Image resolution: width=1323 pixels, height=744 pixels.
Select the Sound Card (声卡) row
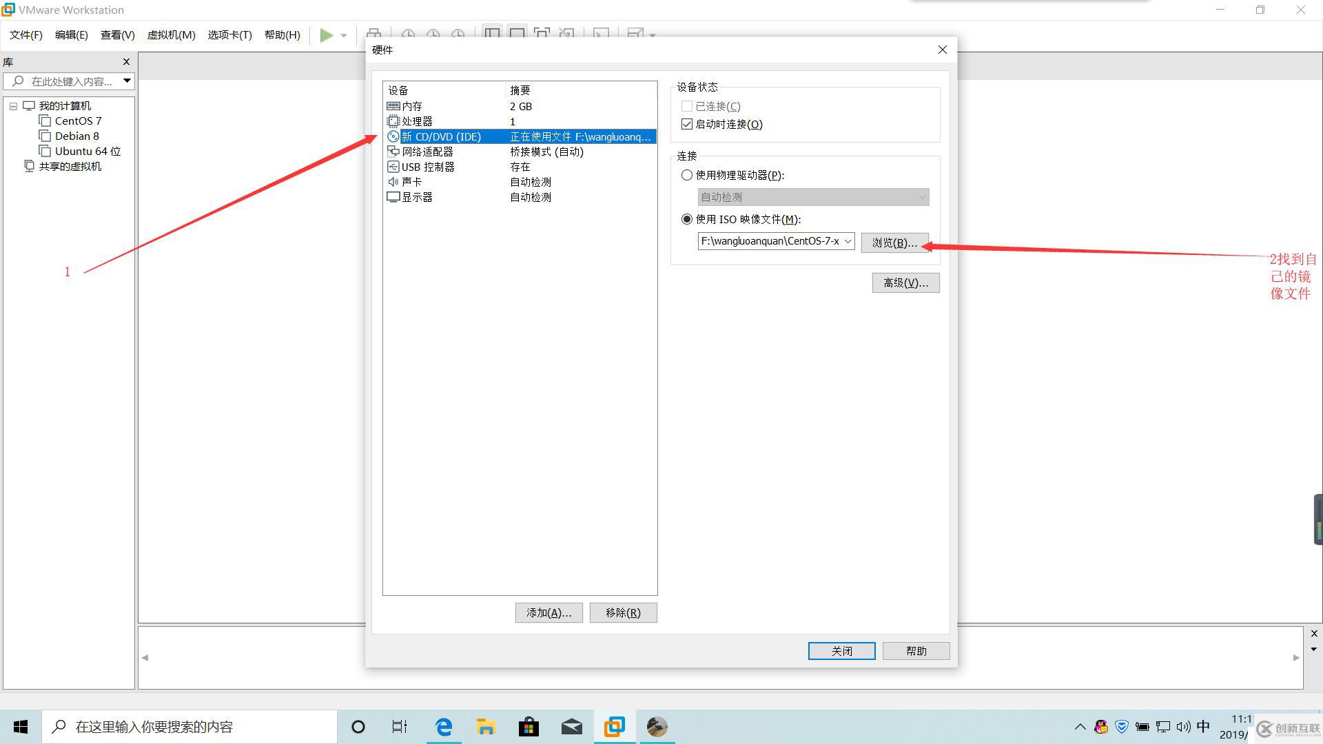point(520,182)
